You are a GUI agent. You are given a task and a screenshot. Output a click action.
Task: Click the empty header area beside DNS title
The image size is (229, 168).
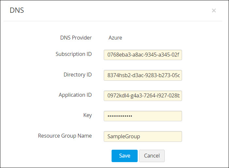(x=114, y=10)
